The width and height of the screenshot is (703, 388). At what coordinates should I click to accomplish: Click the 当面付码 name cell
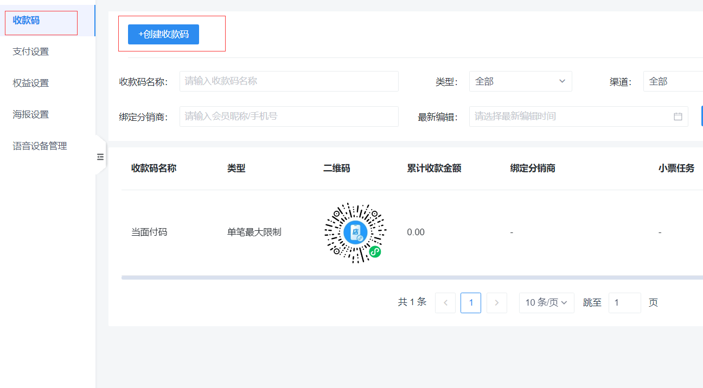[x=149, y=232]
